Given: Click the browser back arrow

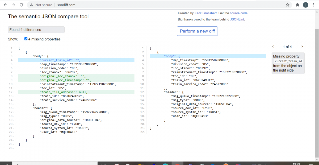Looking at the screenshot, I should (x=5, y=5).
